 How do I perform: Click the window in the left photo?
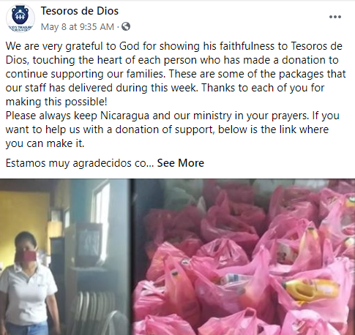pyautogui.click(x=101, y=203)
